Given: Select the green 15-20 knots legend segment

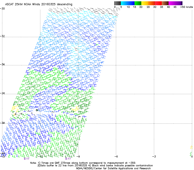Looking at the screenshot, I should pyautogui.click(x=138, y=3).
